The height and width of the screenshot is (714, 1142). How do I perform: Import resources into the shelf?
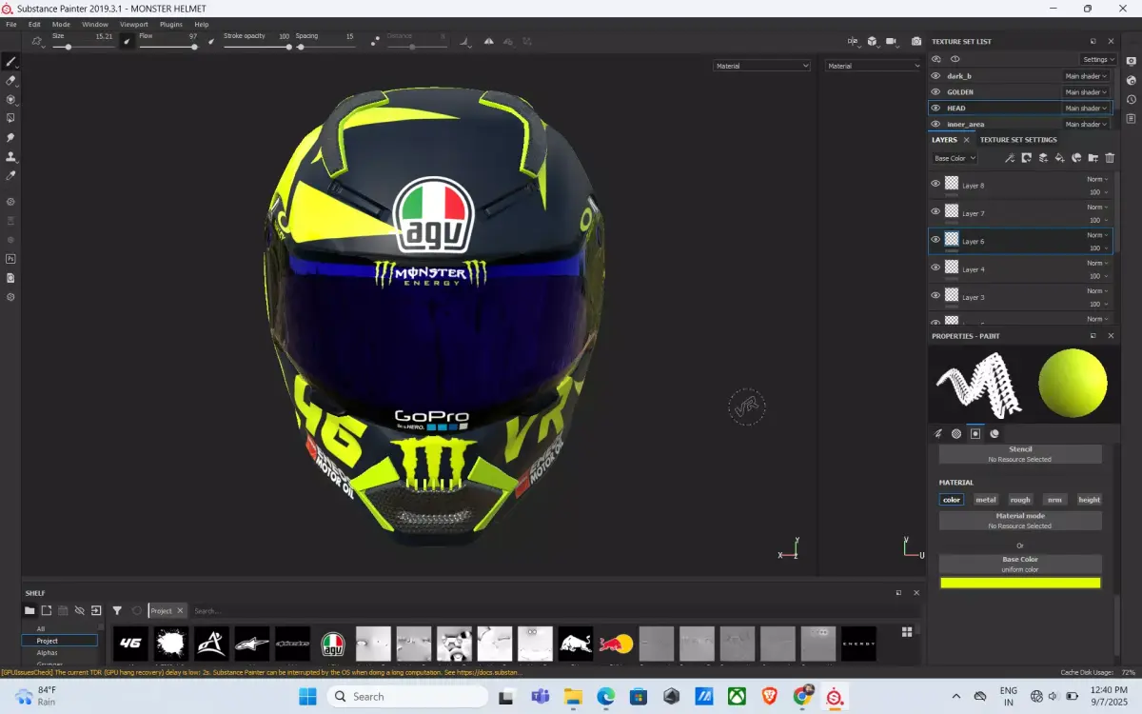click(96, 610)
